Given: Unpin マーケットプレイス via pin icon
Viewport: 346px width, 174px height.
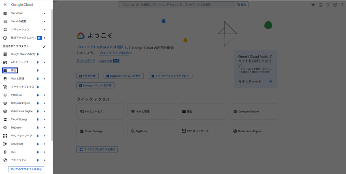Looking at the screenshot, I should tap(37, 87).
